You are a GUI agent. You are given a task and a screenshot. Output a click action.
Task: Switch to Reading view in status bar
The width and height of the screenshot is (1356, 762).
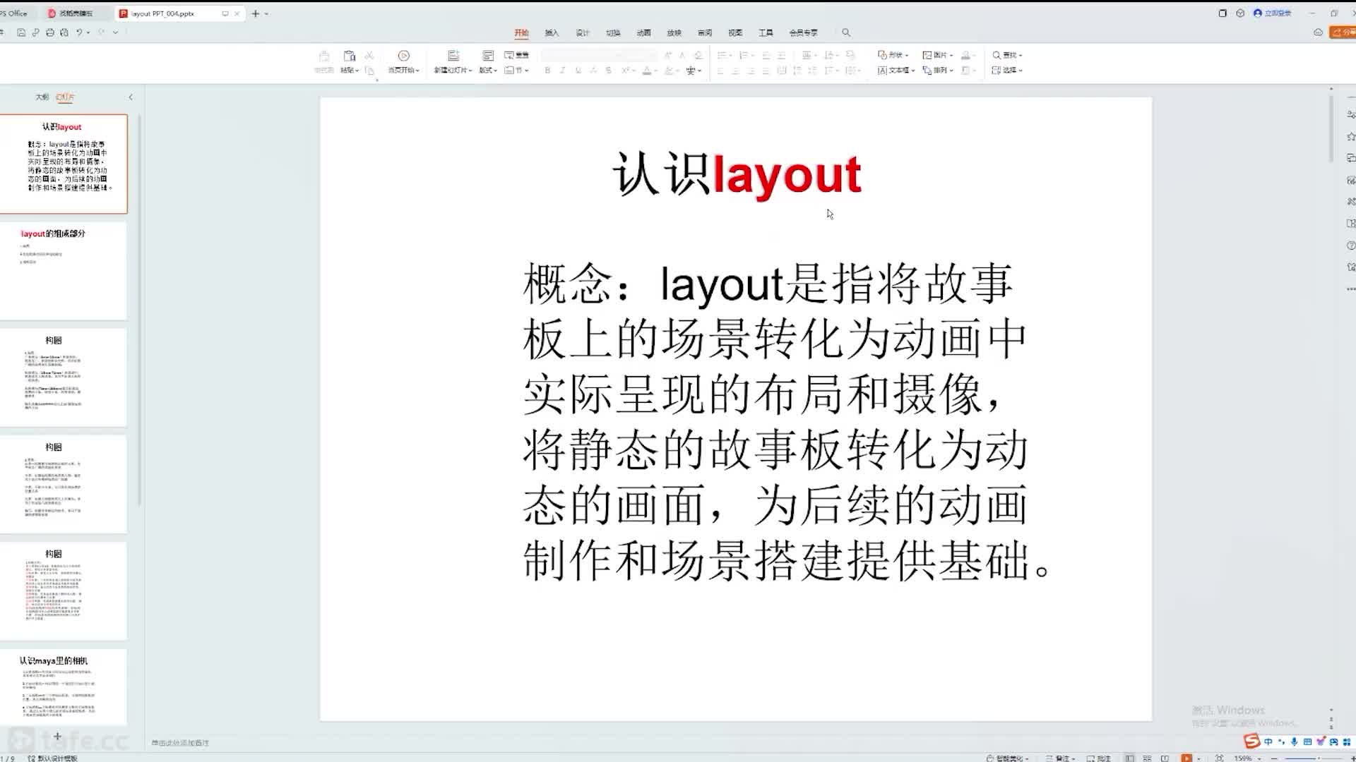coord(1165,758)
